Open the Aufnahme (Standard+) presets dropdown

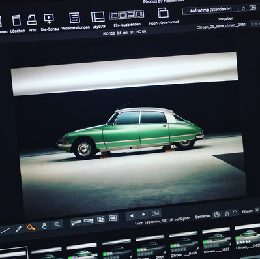coord(210,10)
